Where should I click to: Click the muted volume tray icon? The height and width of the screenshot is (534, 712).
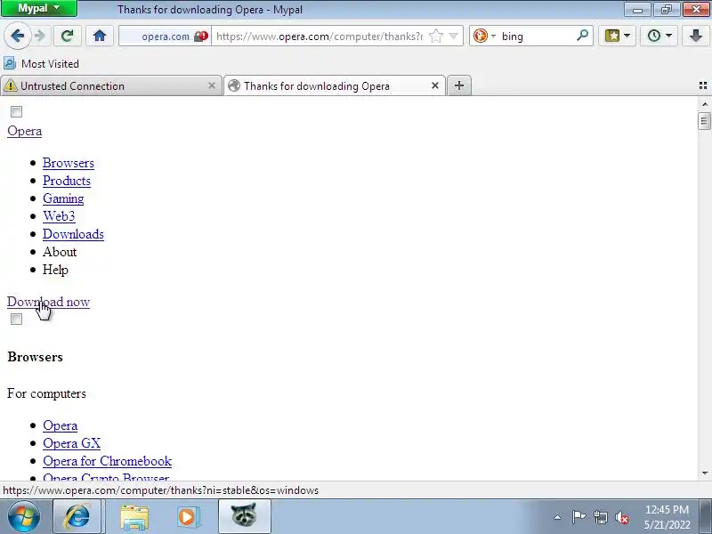click(622, 517)
